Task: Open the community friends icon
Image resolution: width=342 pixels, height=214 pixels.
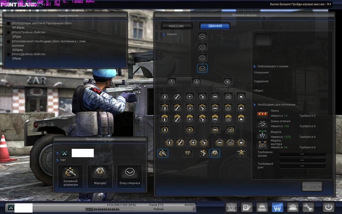Action: point(292,207)
